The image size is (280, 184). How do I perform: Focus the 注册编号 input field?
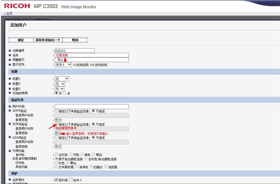(74, 50)
